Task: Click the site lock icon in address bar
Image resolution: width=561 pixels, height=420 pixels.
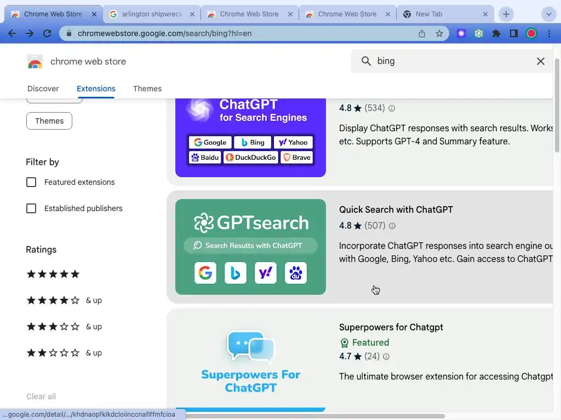Action: pos(69,33)
